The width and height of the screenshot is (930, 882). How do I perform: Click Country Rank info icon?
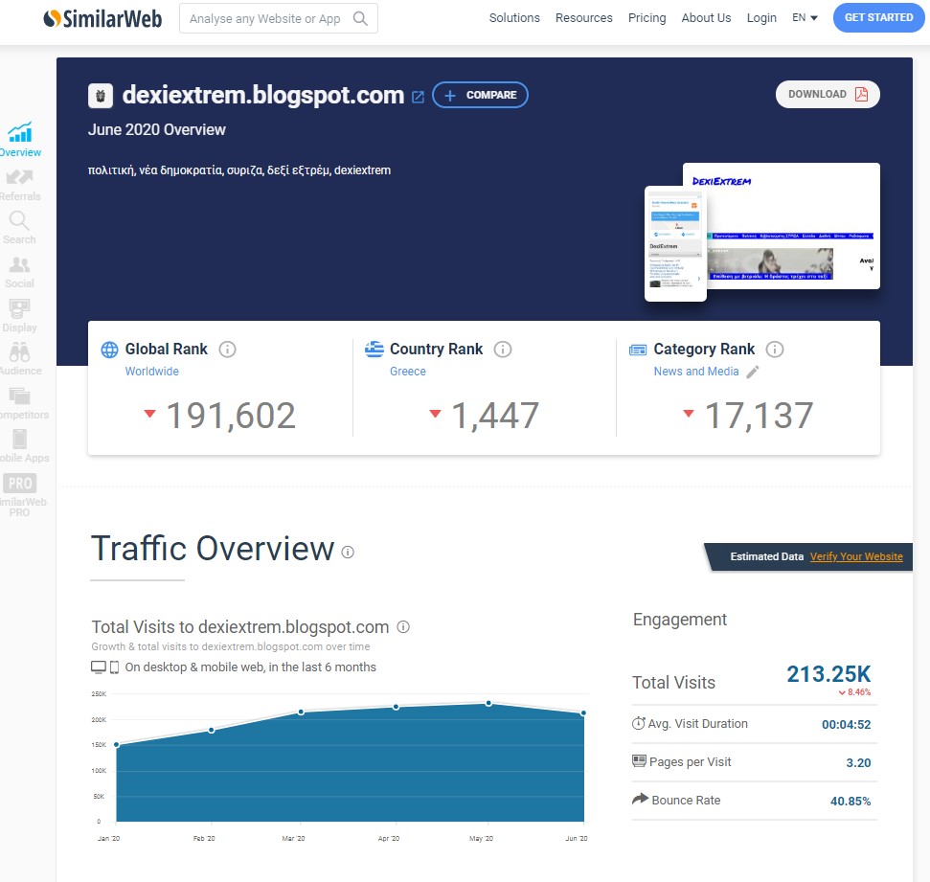coord(503,350)
